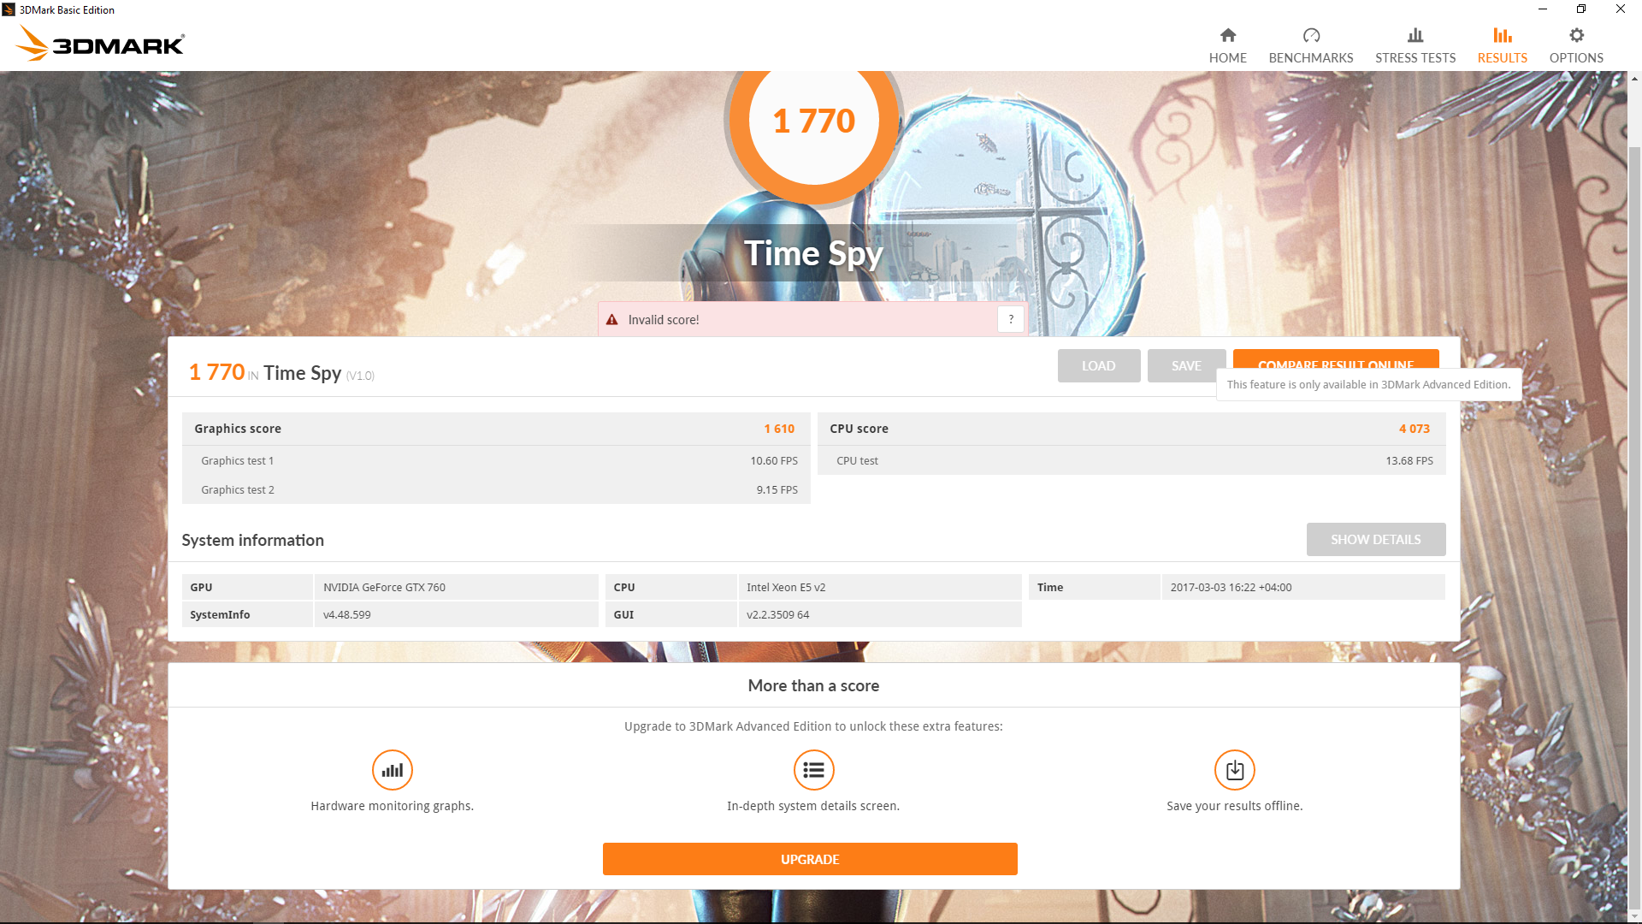Click In-depth system details screen caption
Viewport: 1642px width, 924px height.
coord(813,806)
